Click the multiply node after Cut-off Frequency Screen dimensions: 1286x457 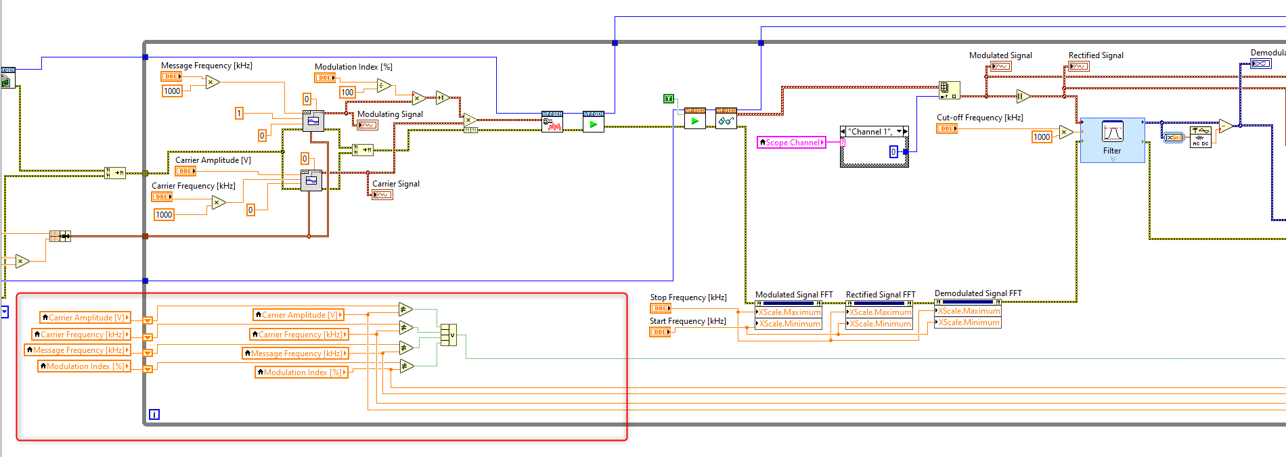1066,133
